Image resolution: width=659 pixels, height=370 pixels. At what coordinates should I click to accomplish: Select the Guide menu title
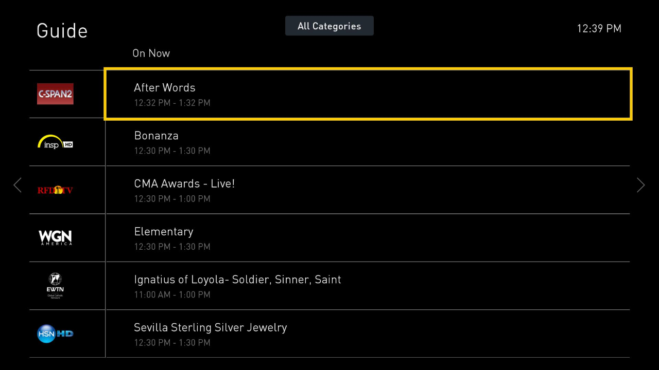click(62, 31)
